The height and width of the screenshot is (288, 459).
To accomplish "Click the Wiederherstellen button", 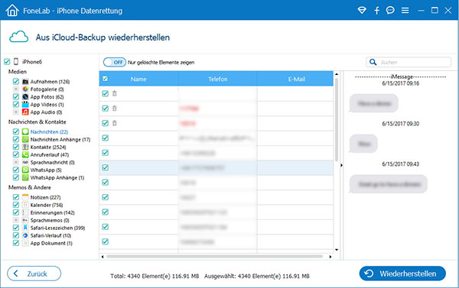I will coord(402,273).
